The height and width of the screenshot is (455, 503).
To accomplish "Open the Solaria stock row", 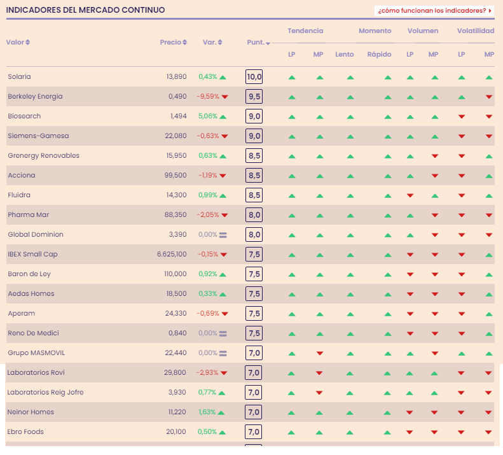I will coord(250,77).
